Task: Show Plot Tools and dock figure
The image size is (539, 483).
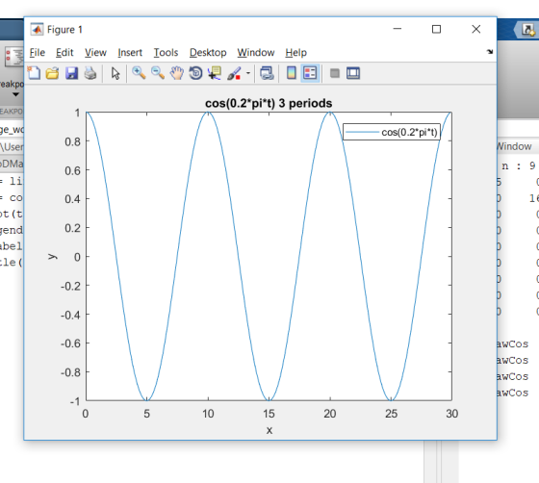Action: pyautogui.click(x=353, y=73)
